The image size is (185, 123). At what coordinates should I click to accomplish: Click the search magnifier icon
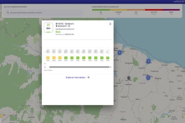(8, 13)
